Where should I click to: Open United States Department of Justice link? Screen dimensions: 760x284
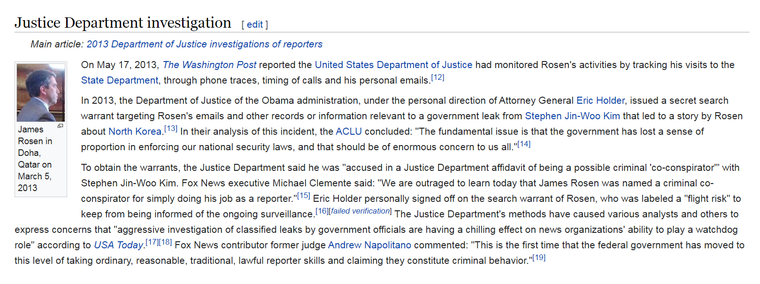point(393,65)
